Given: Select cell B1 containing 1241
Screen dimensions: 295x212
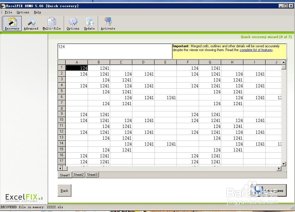Looking at the screenshot, I should (99, 68).
